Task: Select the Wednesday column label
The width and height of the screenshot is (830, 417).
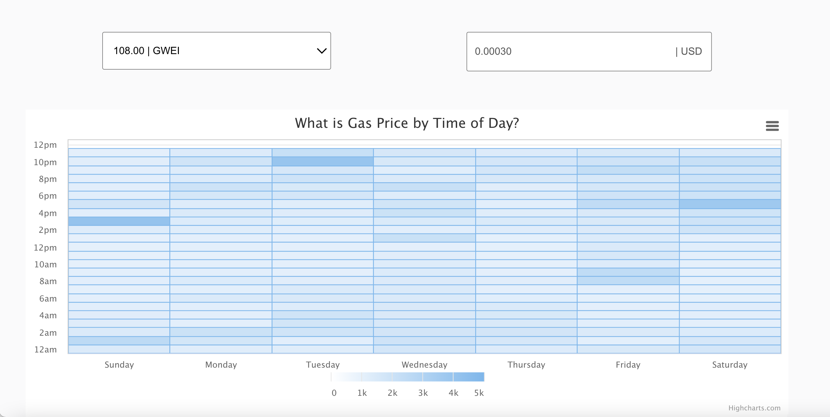Action: [424, 364]
